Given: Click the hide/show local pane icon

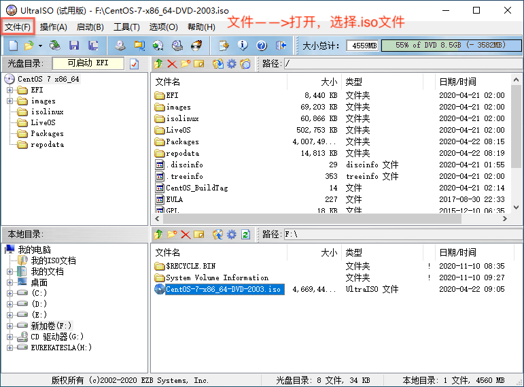Looking at the screenshot, I should [245, 63].
